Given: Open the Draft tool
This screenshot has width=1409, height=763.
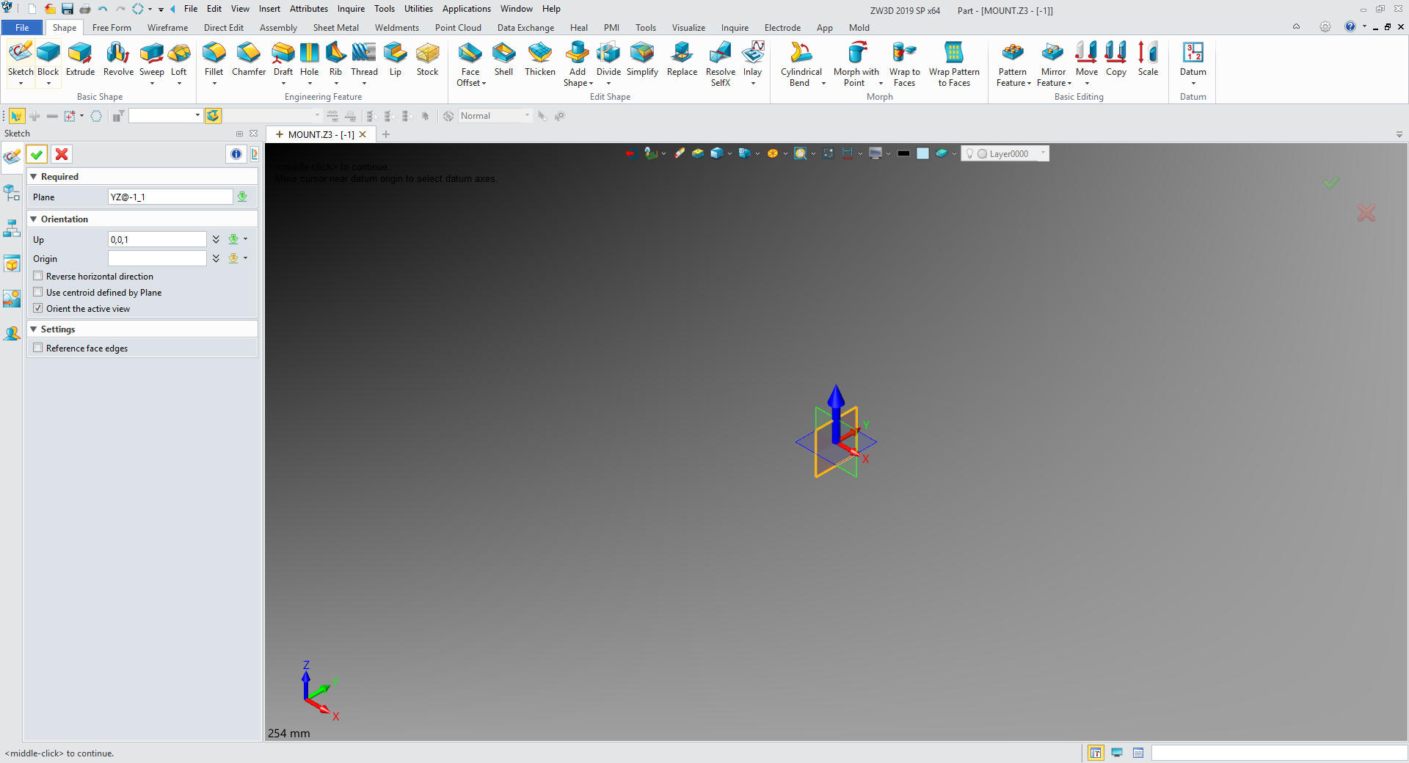Looking at the screenshot, I should click(283, 59).
